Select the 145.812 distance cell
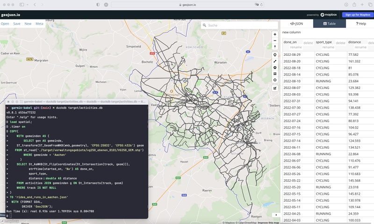The image size is (374, 224). pyautogui.click(x=360, y=194)
